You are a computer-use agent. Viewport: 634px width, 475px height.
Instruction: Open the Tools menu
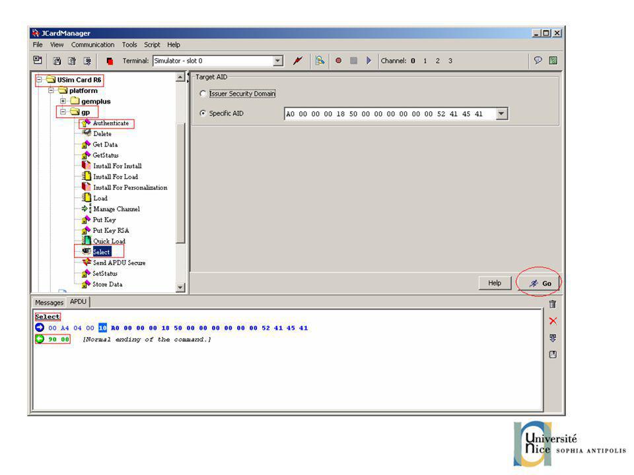pyautogui.click(x=129, y=45)
